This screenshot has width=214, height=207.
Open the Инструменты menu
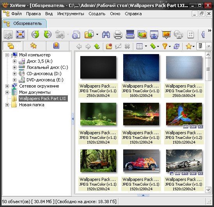point(71,14)
